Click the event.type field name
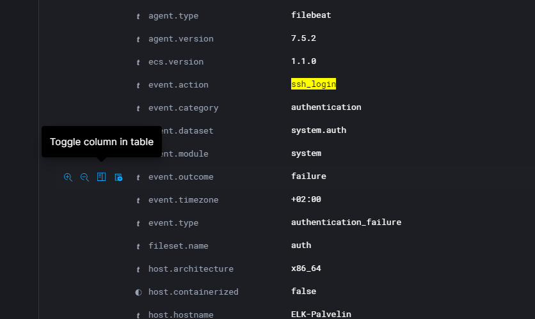 click(x=173, y=222)
